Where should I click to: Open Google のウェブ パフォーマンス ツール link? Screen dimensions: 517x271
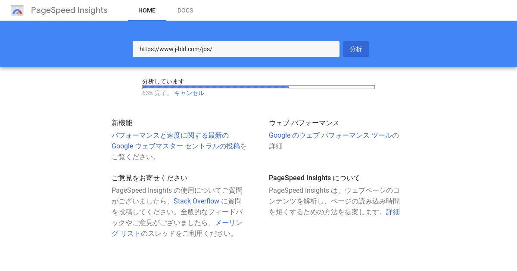[330, 135]
